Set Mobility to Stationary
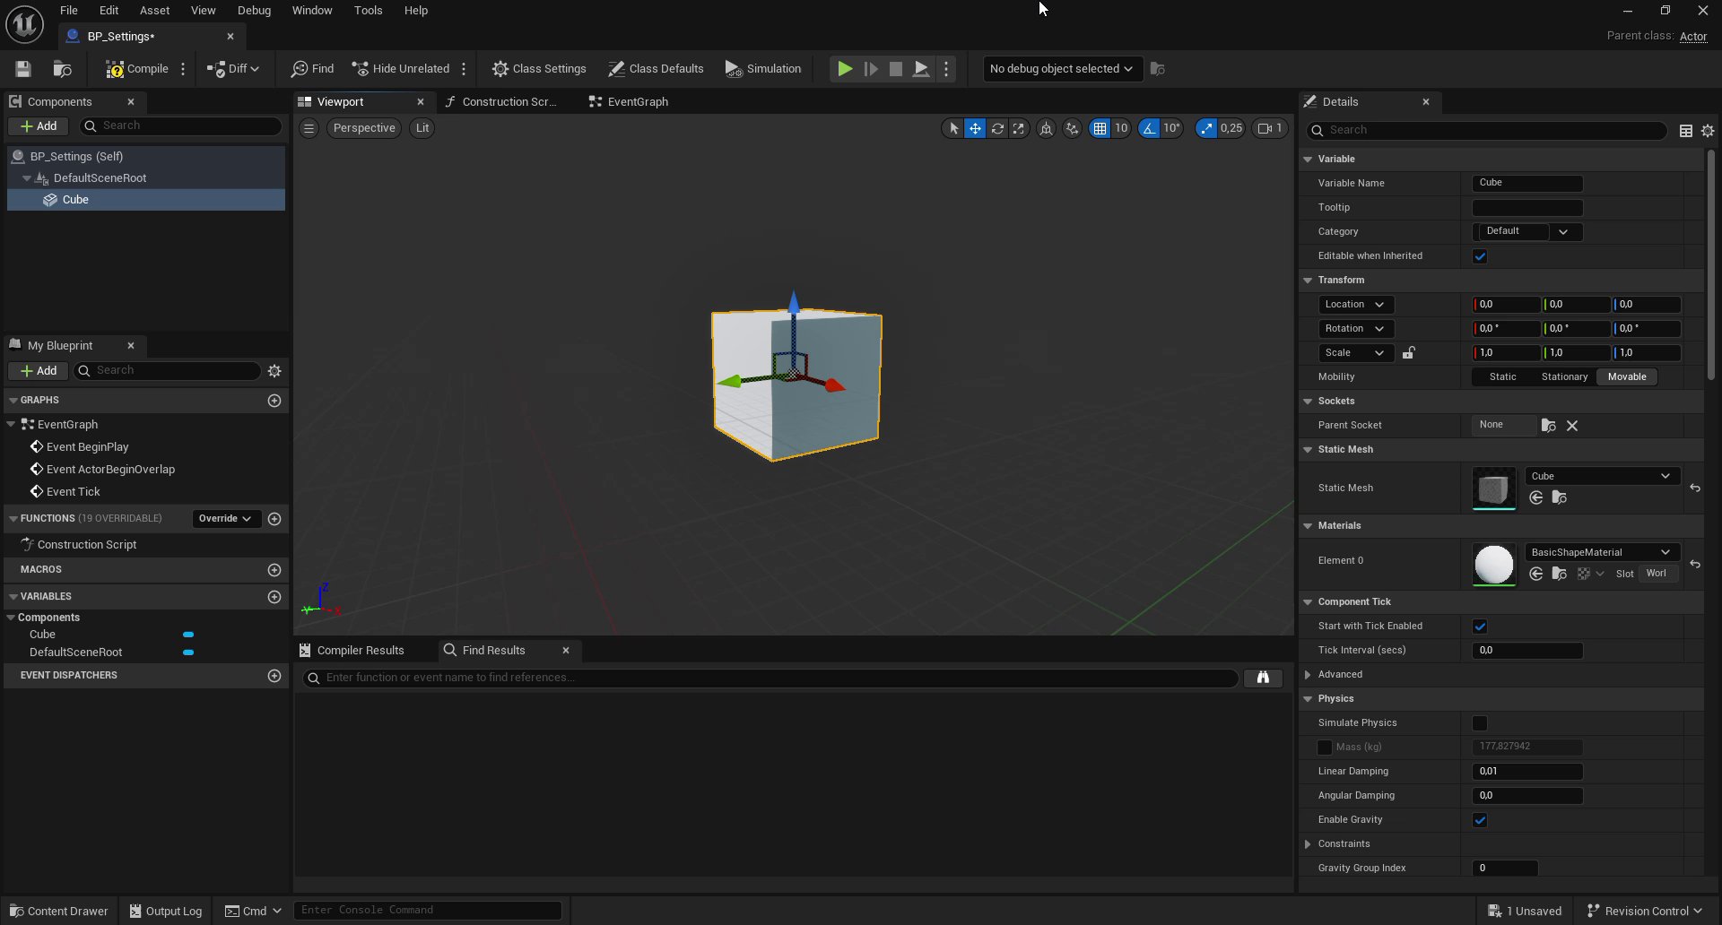Image resolution: width=1722 pixels, height=925 pixels. (1564, 377)
